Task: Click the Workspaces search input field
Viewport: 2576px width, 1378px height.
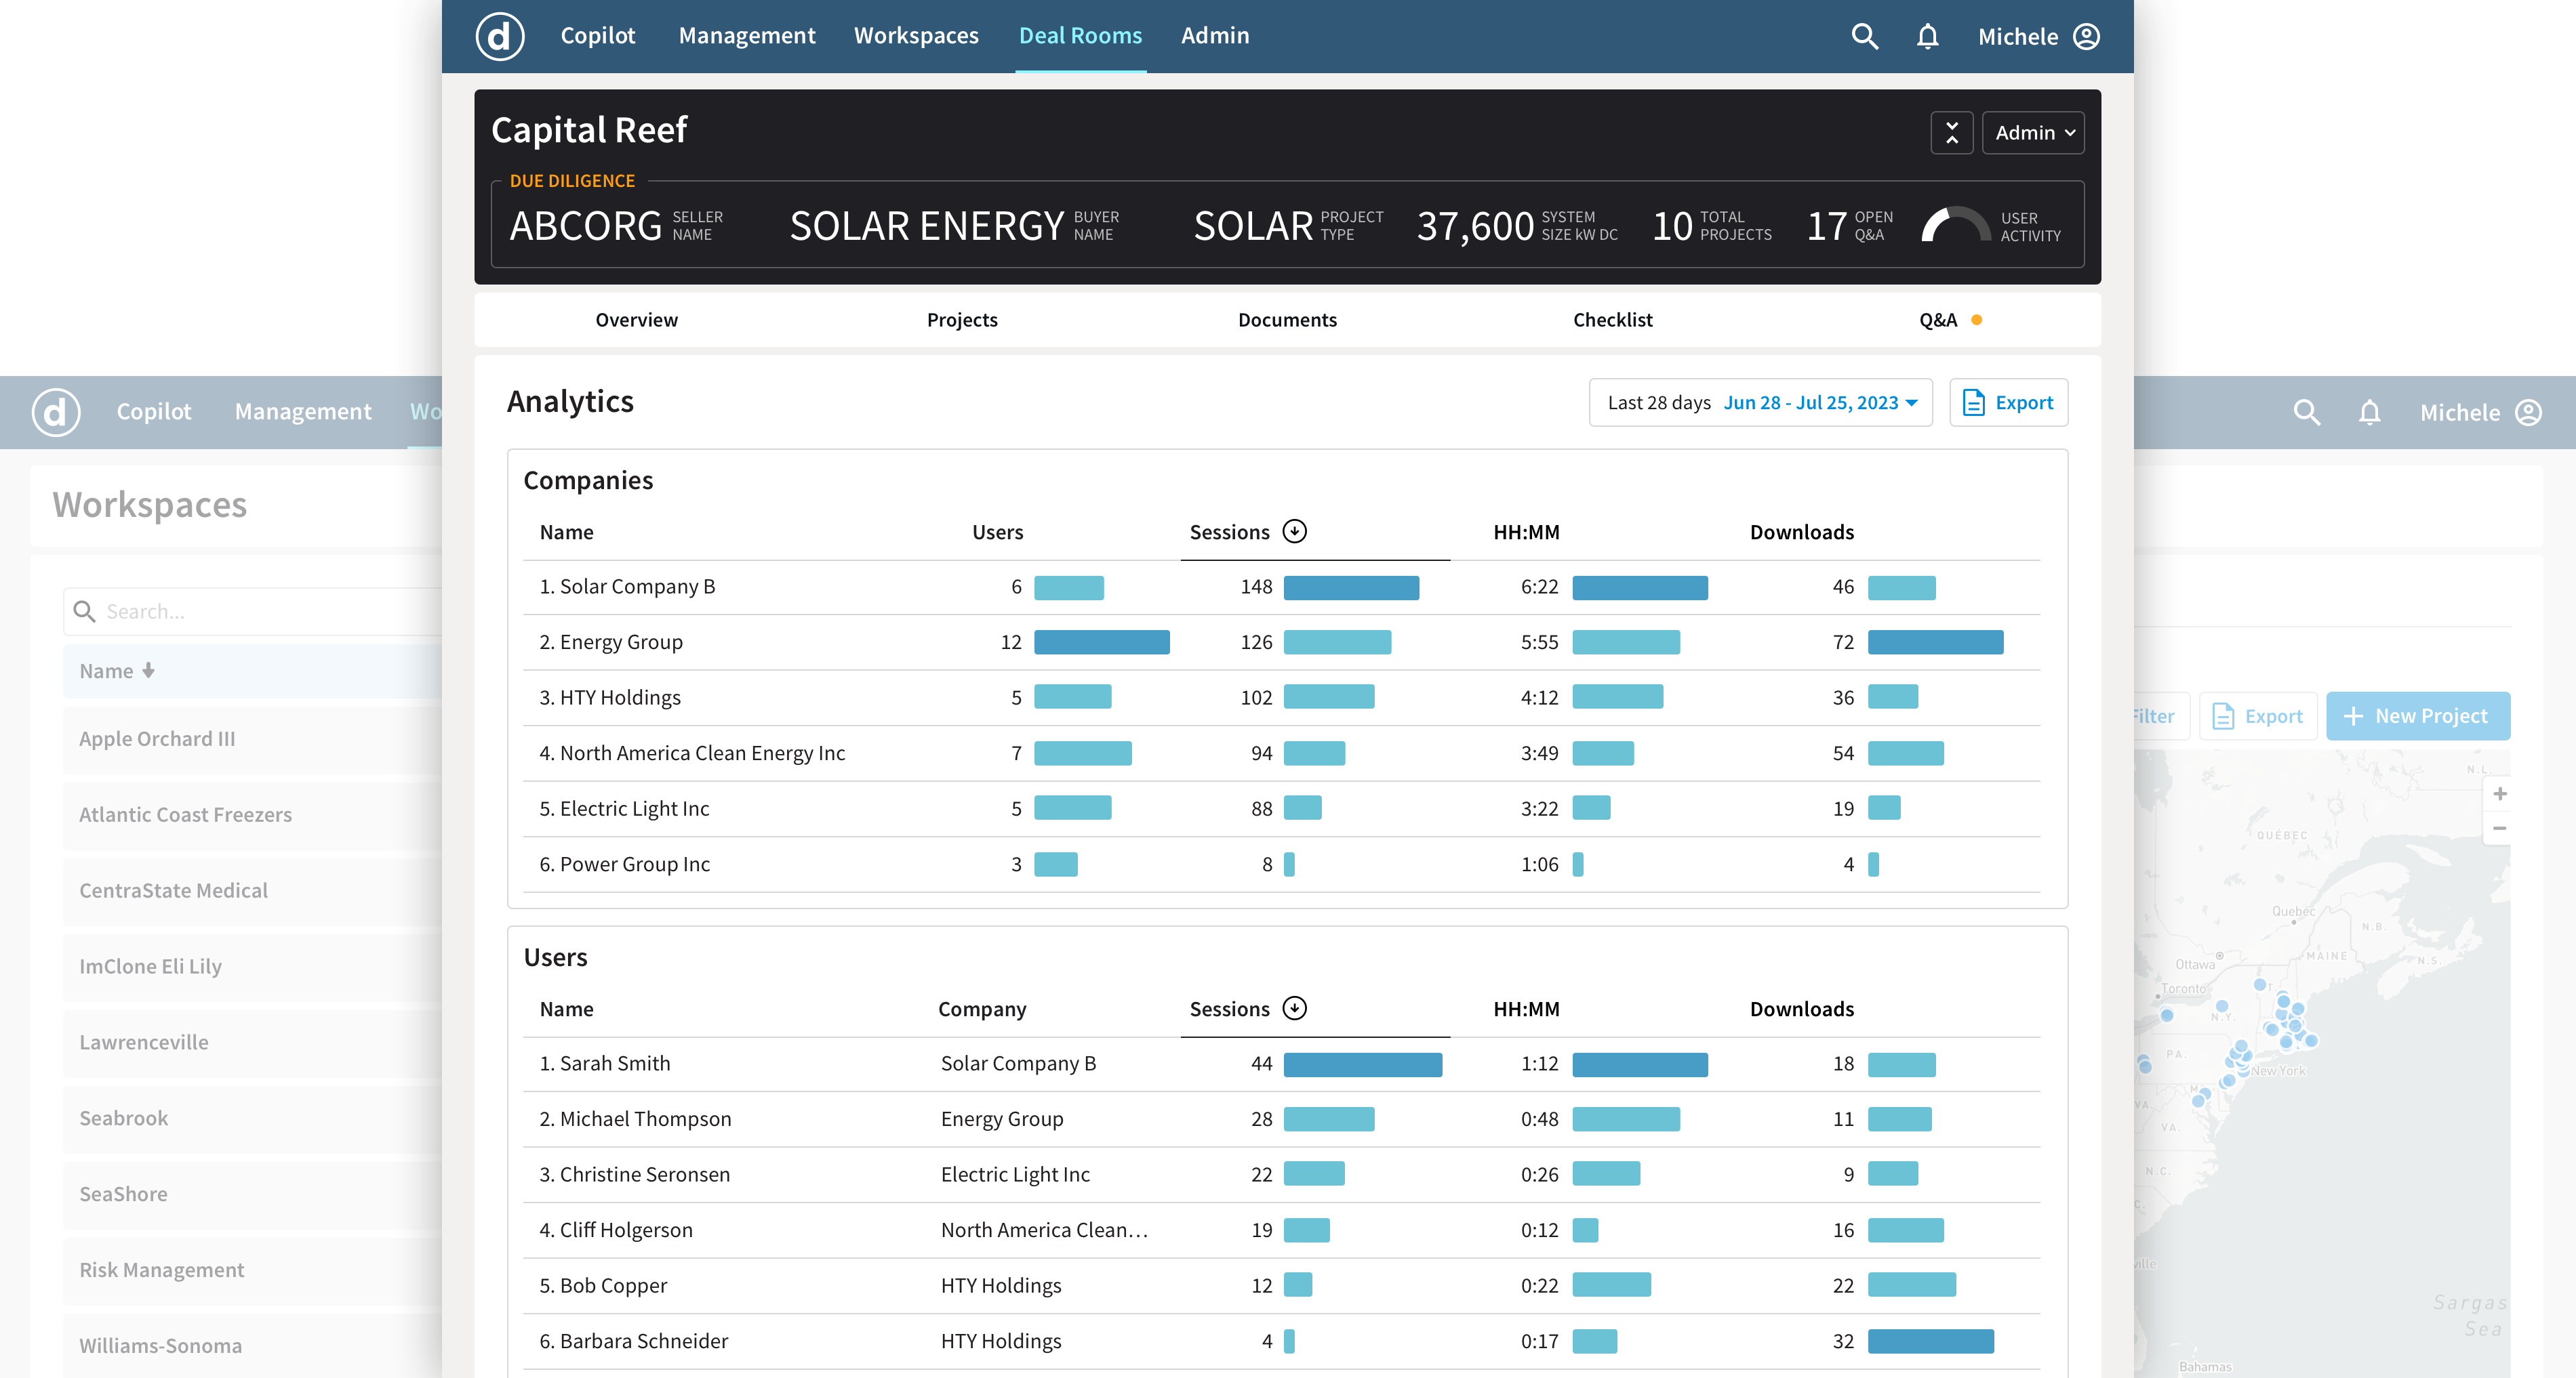Action: coord(252,610)
